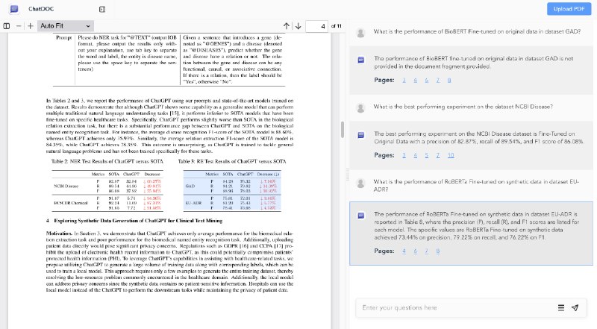Open page 3 link in NCBI Disease answer
The height and width of the screenshot is (329, 597).
point(404,155)
